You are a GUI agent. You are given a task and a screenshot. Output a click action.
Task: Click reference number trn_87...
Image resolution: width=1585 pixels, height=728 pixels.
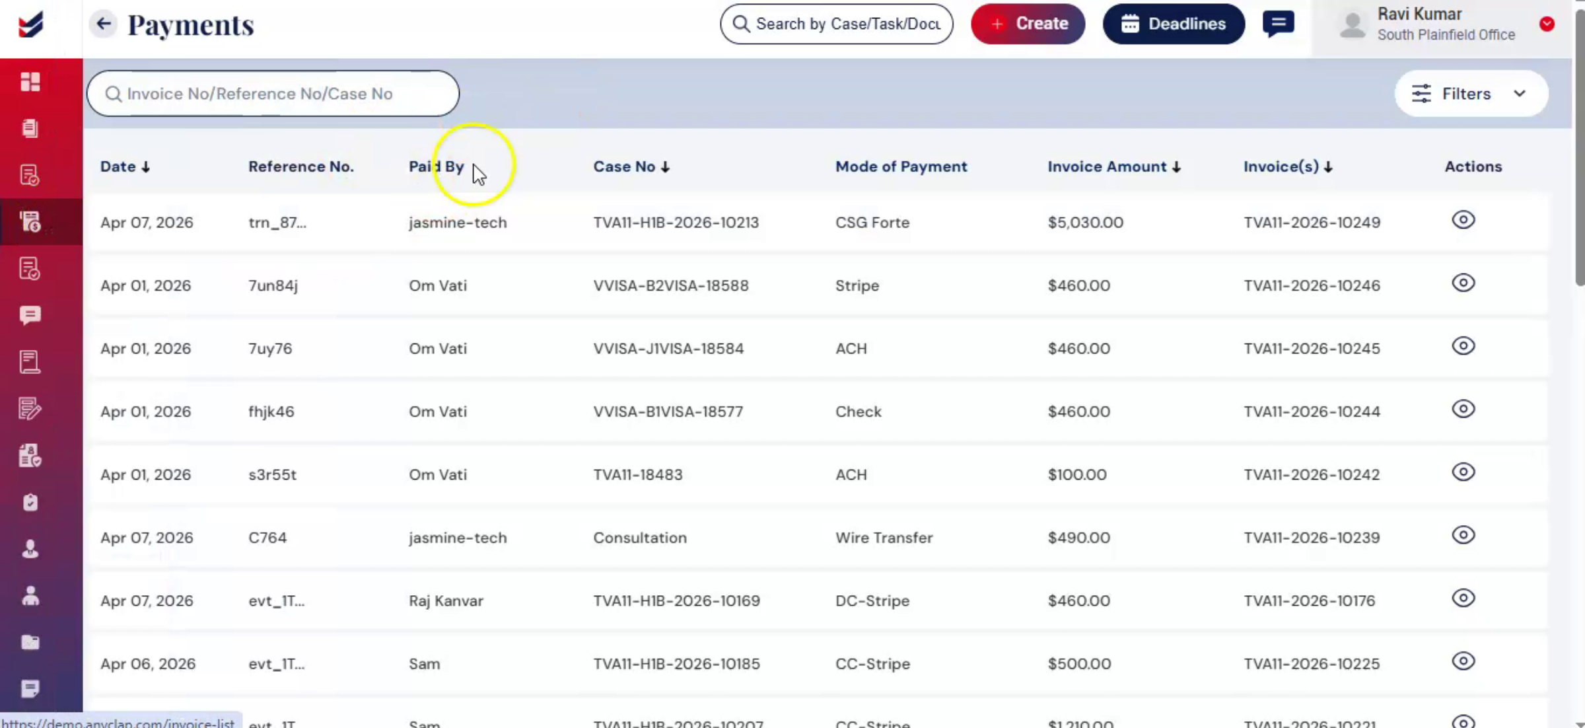tap(277, 223)
